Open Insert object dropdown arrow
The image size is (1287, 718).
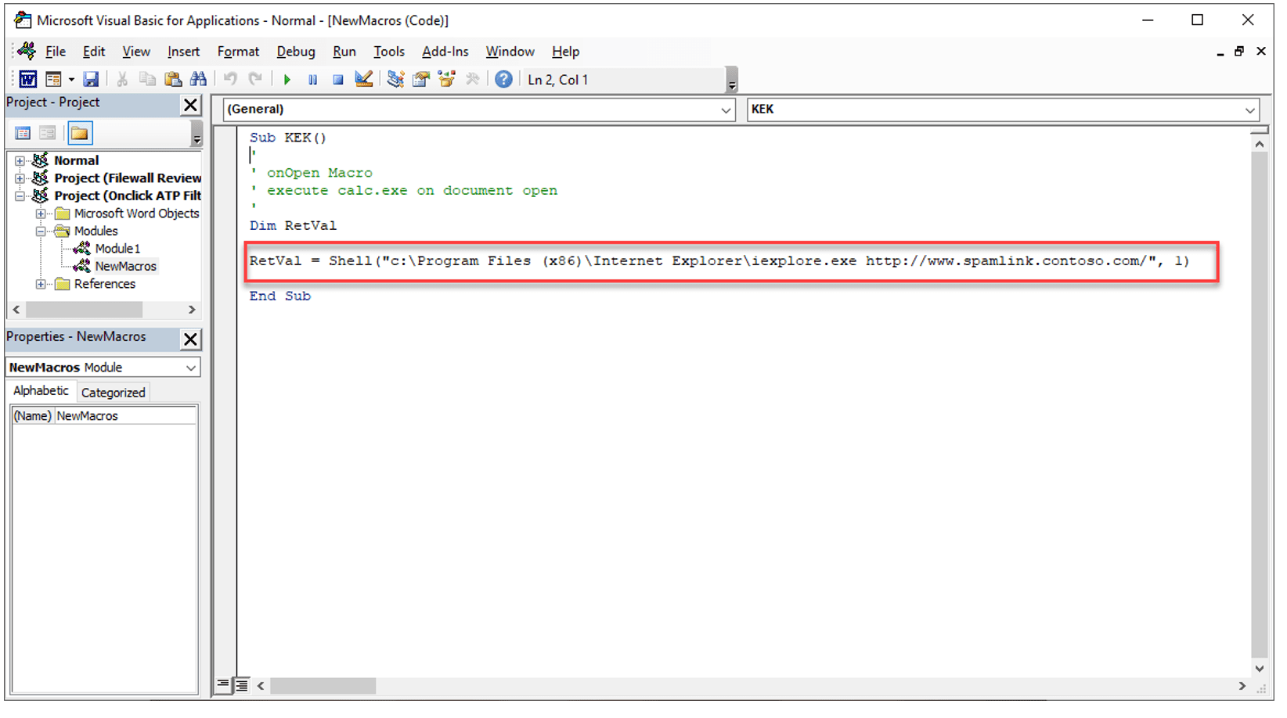tap(71, 80)
